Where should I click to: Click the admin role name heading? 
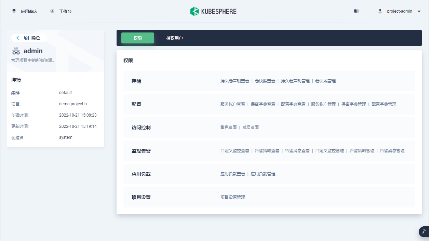click(x=33, y=51)
